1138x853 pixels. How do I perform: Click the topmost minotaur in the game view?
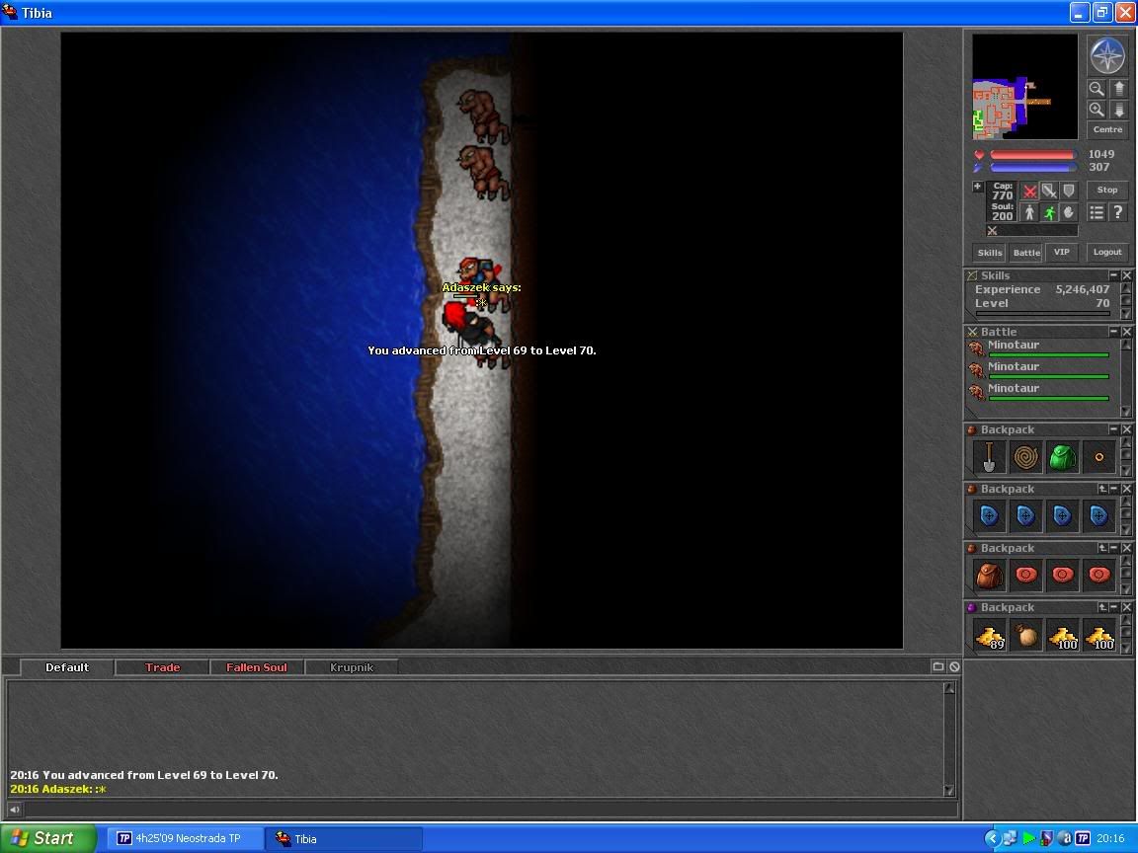(x=482, y=115)
